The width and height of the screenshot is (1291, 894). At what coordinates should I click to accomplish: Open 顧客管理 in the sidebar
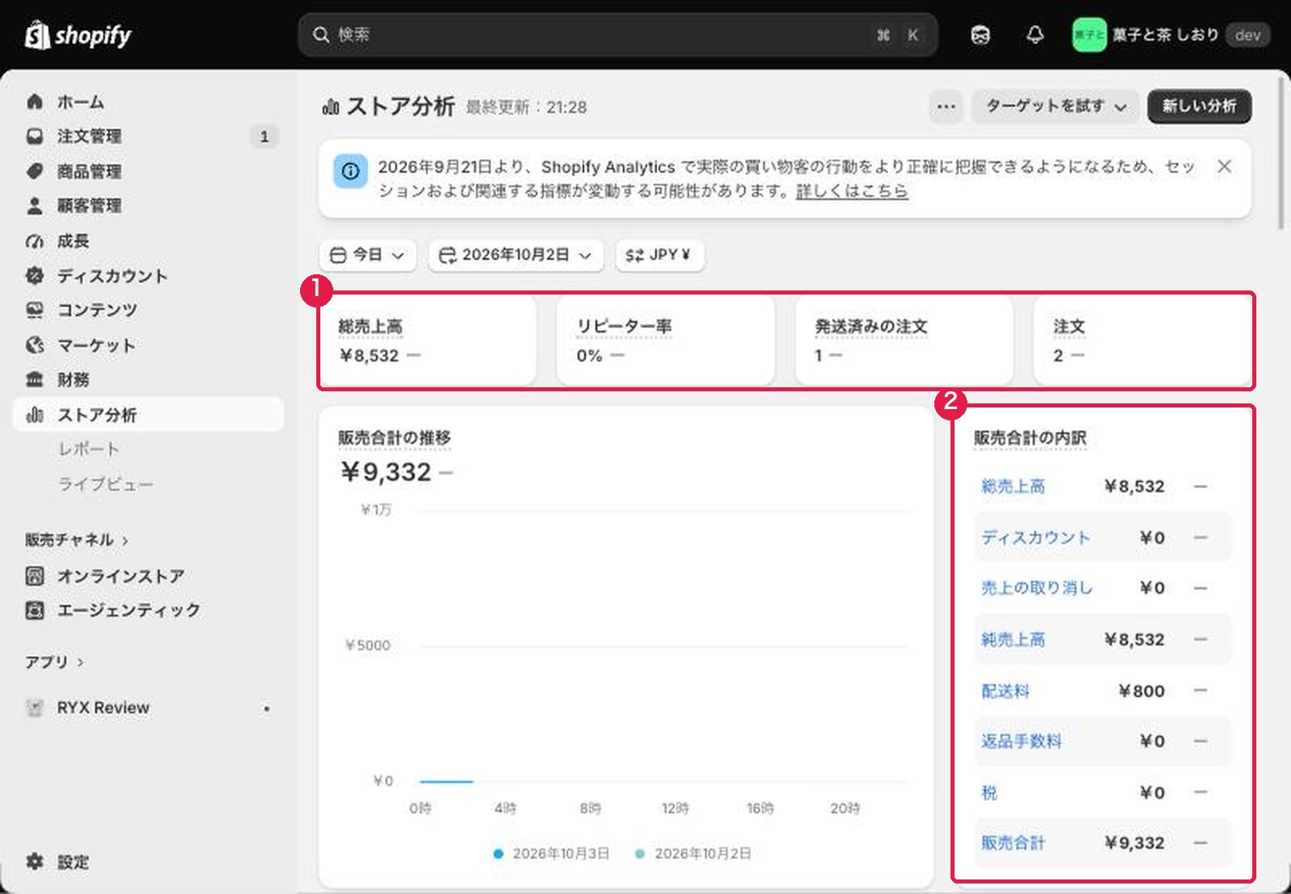click(x=149, y=206)
